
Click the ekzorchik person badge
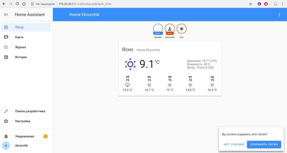point(170,29)
